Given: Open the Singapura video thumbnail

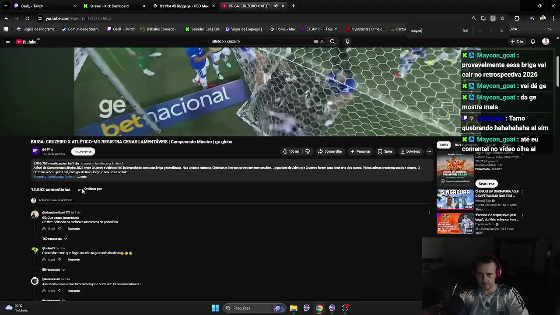Looking at the screenshot, I should pyautogui.click(x=455, y=199).
